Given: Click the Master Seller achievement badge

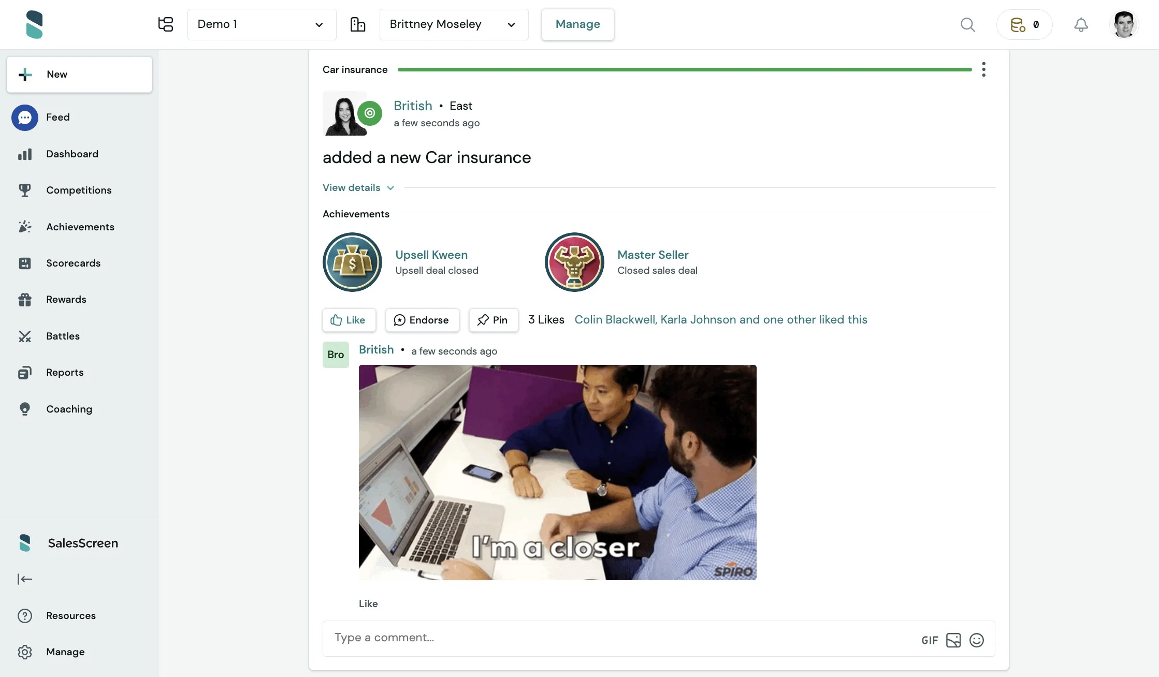Looking at the screenshot, I should pos(574,262).
